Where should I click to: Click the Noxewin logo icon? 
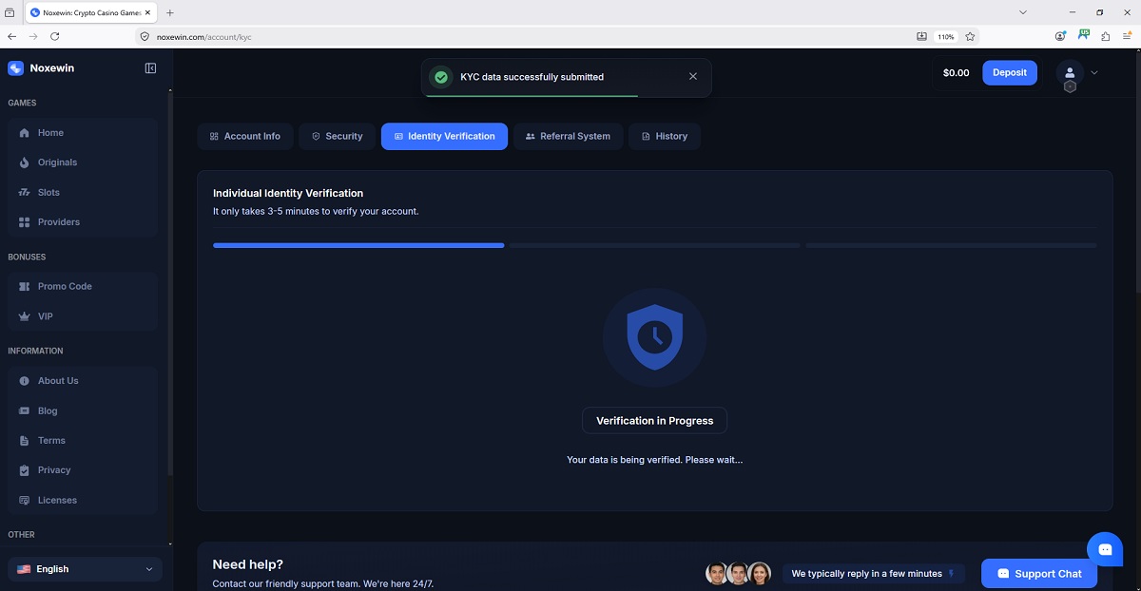pyautogui.click(x=15, y=68)
